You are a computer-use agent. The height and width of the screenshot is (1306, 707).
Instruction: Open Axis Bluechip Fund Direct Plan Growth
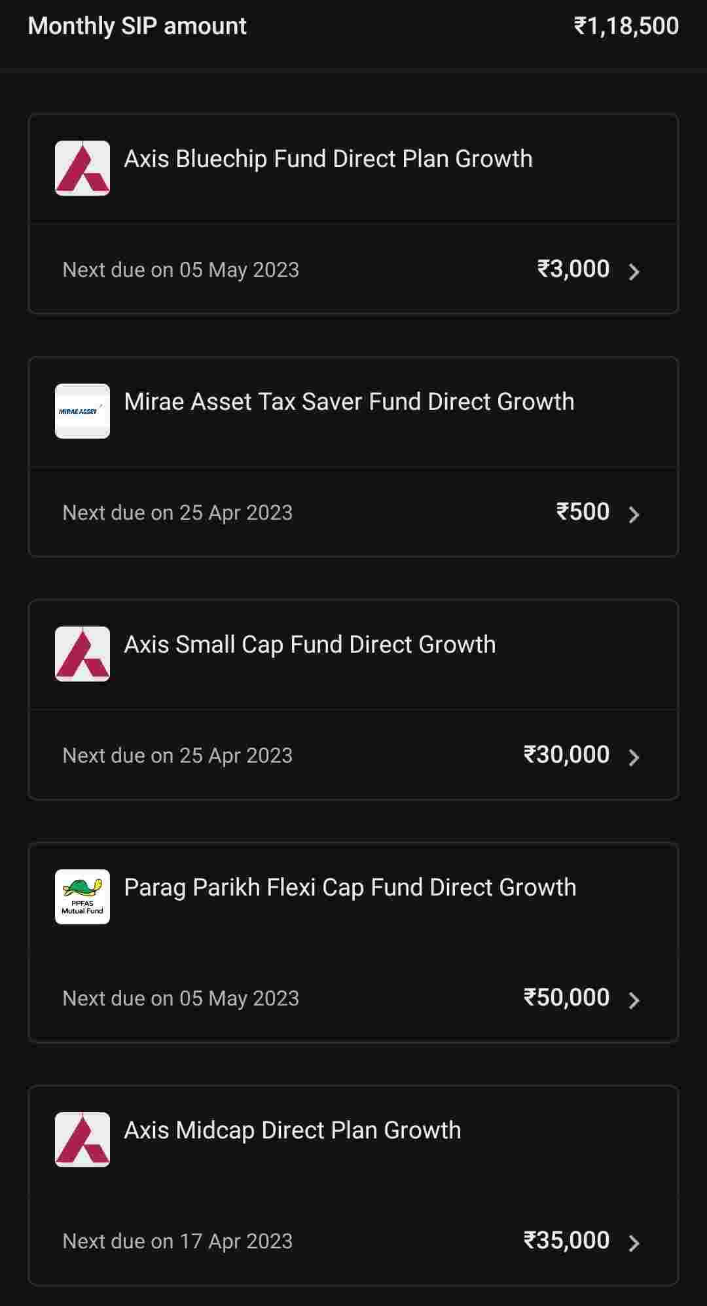[x=328, y=159]
